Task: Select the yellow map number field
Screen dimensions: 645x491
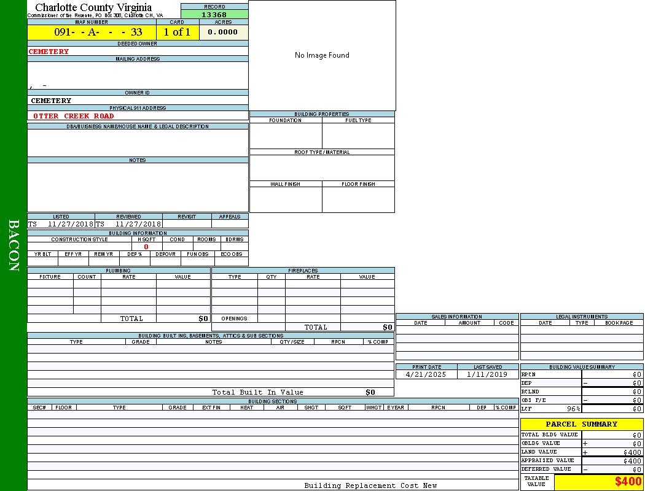Action: [x=92, y=33]
